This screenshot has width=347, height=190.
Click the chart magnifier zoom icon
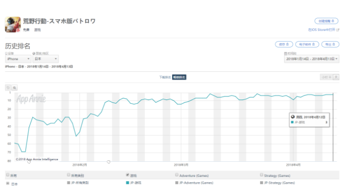[x=14, y=88]
